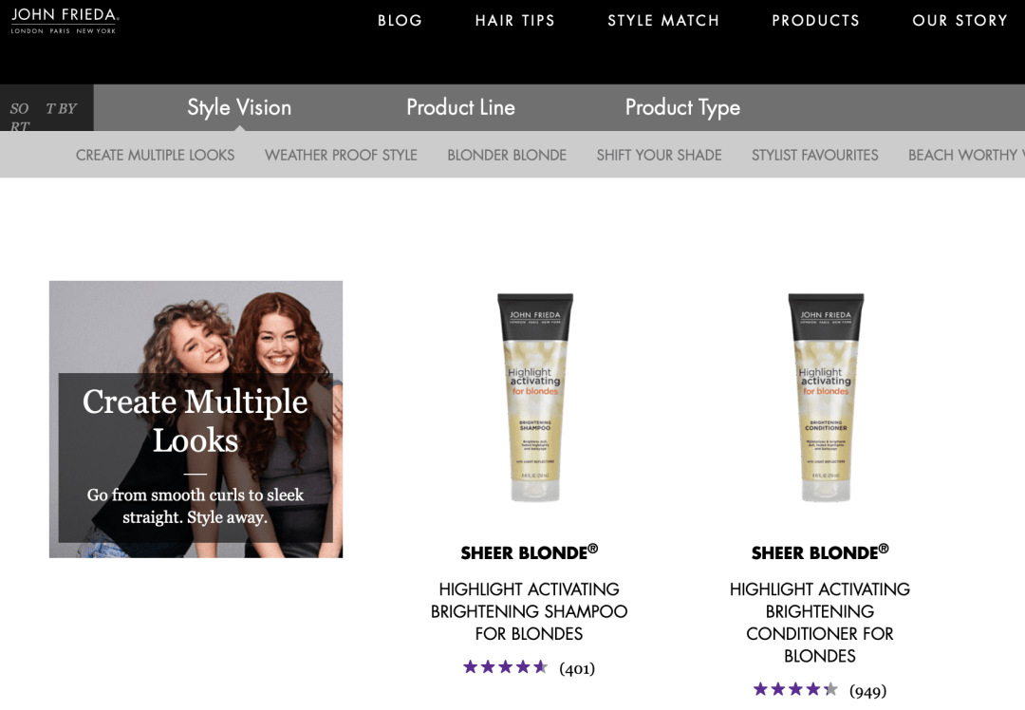Filter by Create Multiple Looks
The height and width of the screenshot is (710, 1025).
tap(155, 155)
